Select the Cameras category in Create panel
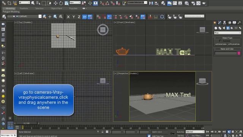The width and height of the screenshot is (243, 137). [228, 28]
